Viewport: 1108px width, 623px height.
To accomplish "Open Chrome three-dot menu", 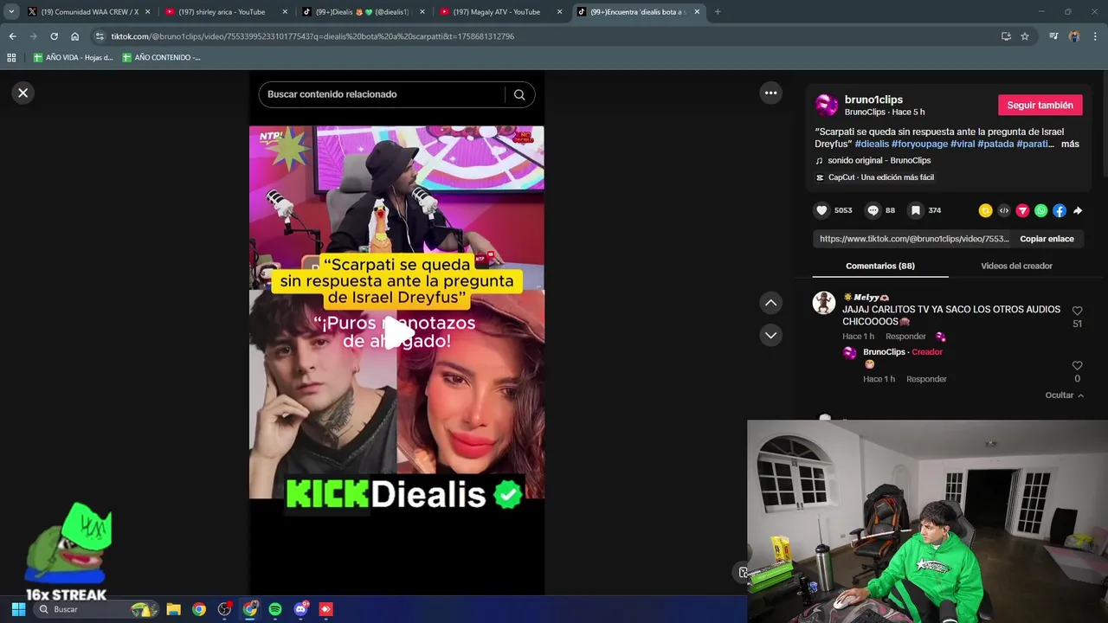I will pyautogui.click(x=1095, y=36).
